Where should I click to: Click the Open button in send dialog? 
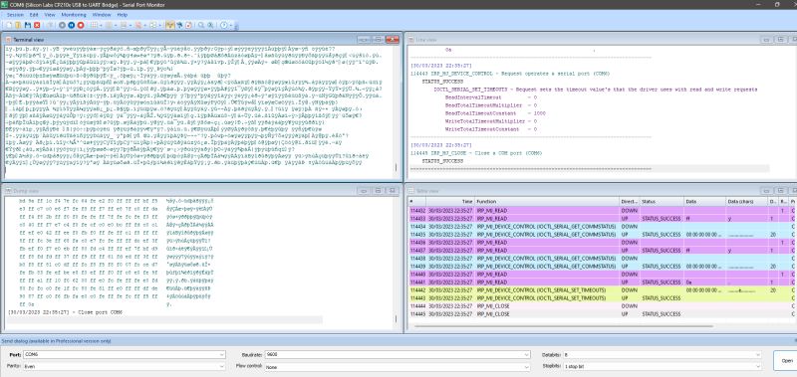click(x=785, y=360)
